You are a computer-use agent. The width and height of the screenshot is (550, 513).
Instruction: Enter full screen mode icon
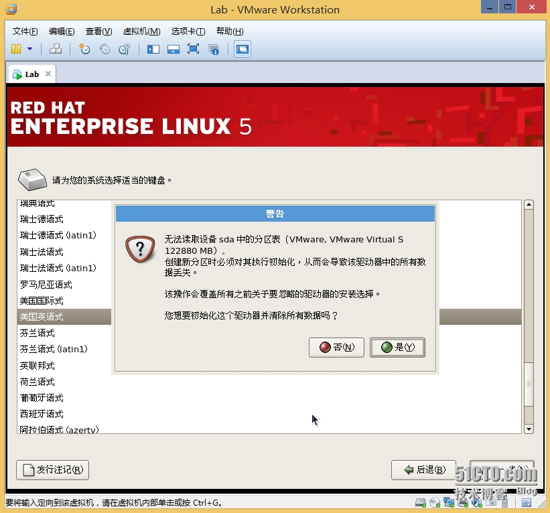tap(194, 49)
